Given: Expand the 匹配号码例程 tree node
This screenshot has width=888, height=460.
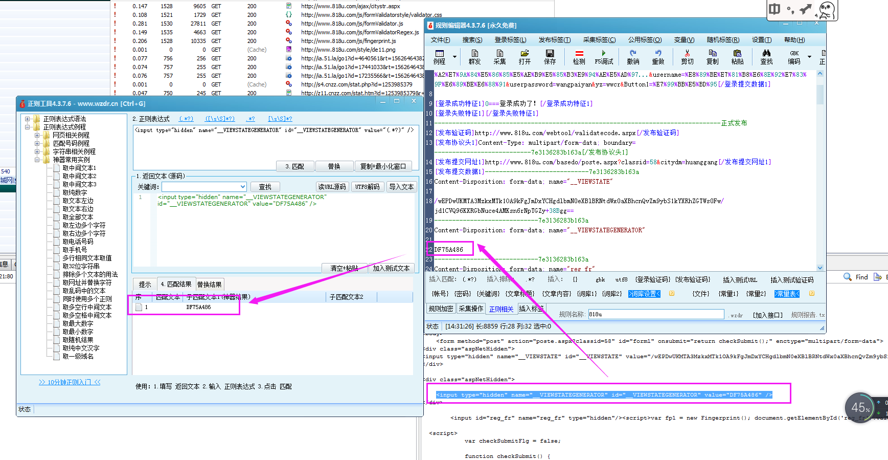Looking at the screenshot, I should tap(37, 143).
